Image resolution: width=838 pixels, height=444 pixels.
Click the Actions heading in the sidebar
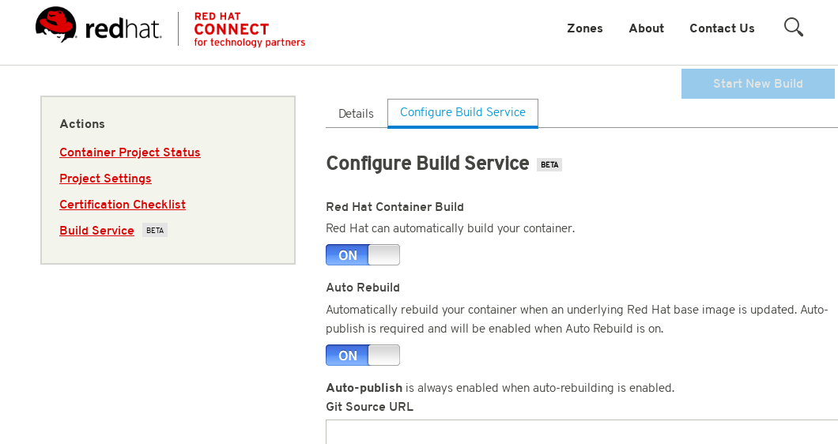pos(82,124)
